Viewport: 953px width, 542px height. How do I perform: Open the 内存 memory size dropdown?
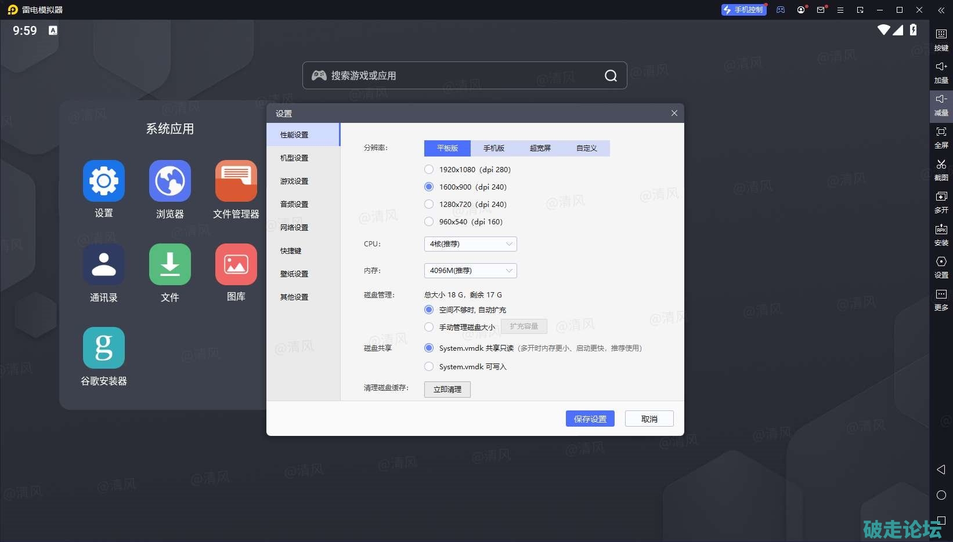470,271
